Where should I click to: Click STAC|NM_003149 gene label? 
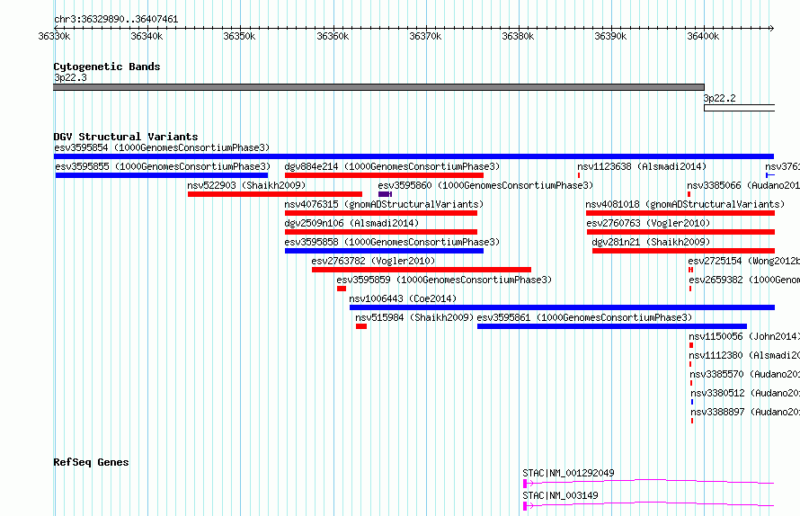[560, 496]
